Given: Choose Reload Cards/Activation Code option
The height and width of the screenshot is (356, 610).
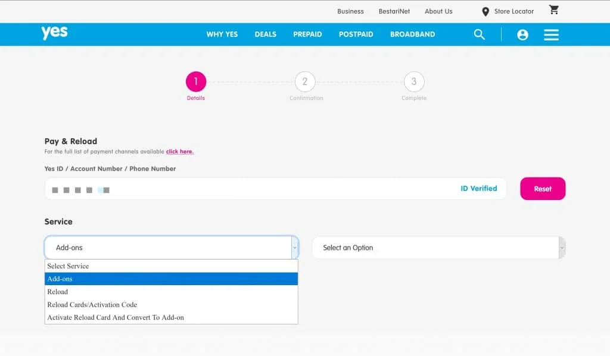Looking at the screenshot, I should tap(92, 305).
